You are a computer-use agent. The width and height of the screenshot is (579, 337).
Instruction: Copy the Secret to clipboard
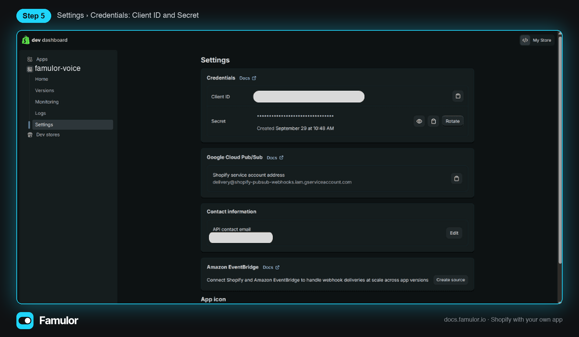point(433,121)
